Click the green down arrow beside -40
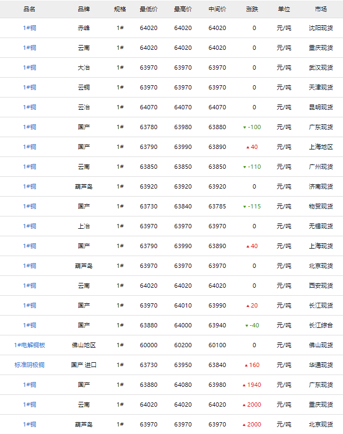The width and height of the screenshot is (343, 434). click(x=247, y=326)
